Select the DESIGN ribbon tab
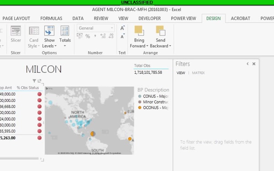The height and width of the screenshot is (171, 274). tap(213, 18)
